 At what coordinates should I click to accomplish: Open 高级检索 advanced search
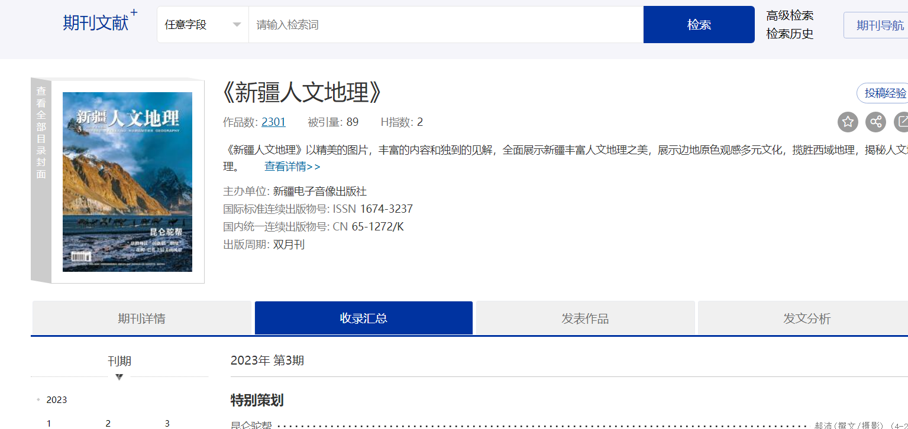tap(790, 15)
